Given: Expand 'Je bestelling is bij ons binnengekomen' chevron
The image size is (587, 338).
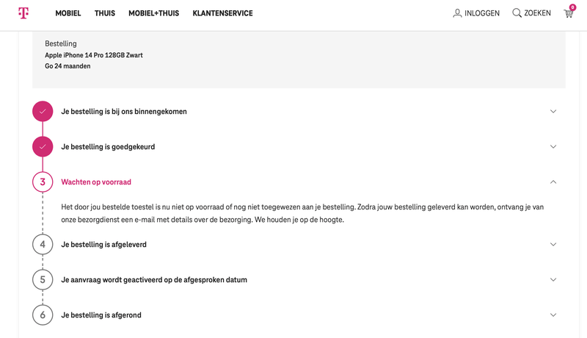Looking at the screenshot, I should click(x=553, y=112).
